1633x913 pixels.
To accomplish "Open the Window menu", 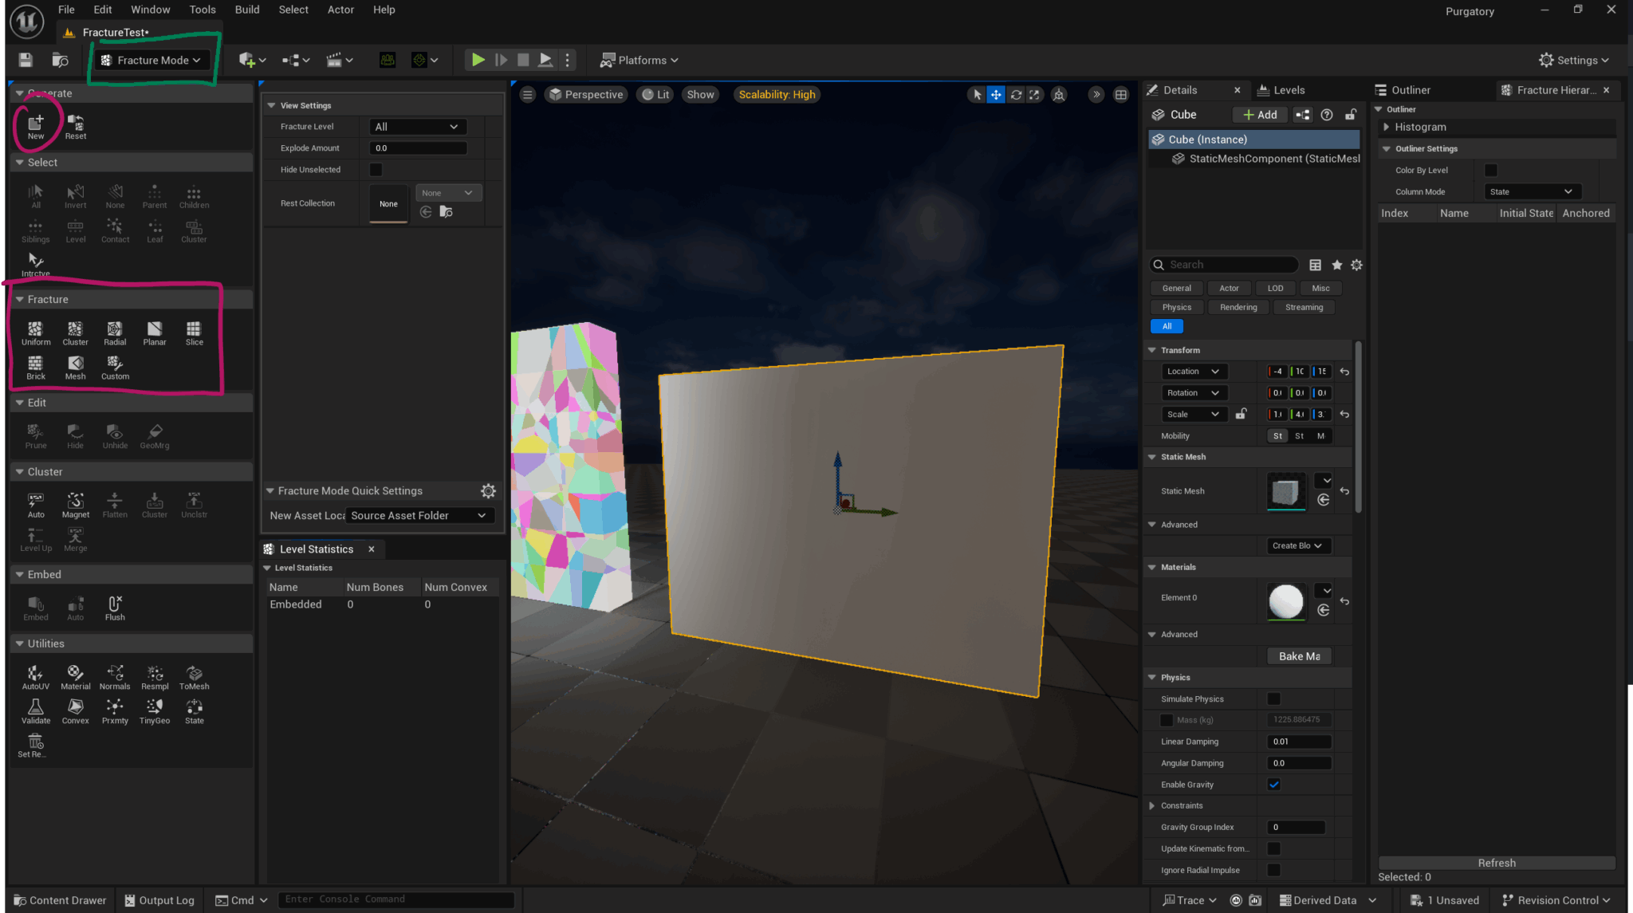I will (x=151, y=10).
